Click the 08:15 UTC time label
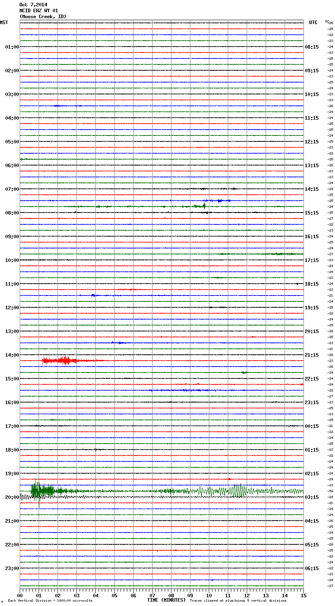335x606 pixels. 312,47
